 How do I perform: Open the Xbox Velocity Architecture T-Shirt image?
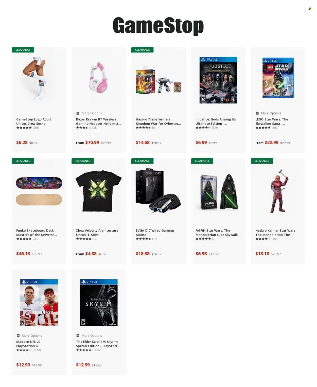[x=99, y=191]
